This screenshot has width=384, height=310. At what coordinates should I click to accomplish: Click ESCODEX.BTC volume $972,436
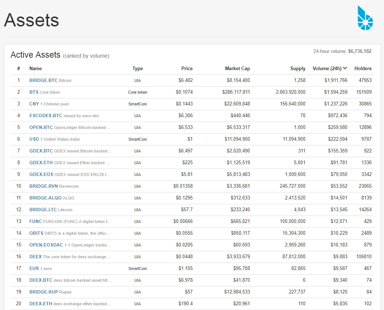(x=338, y=116)
